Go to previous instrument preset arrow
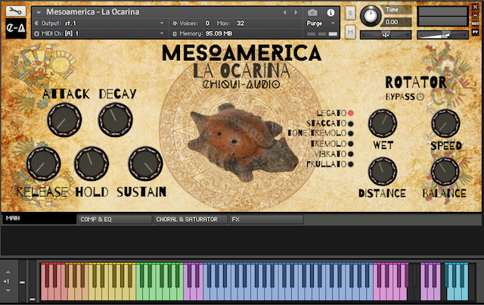Image resolution: width=484 pixels, height=305 pixels. pyautogui.click(x=285, y=12)
